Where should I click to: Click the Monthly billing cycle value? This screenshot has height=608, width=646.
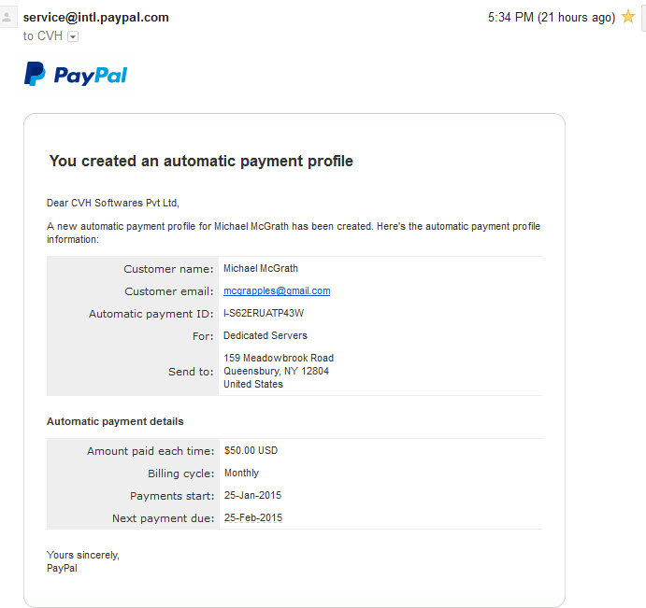tap(241, 473)
